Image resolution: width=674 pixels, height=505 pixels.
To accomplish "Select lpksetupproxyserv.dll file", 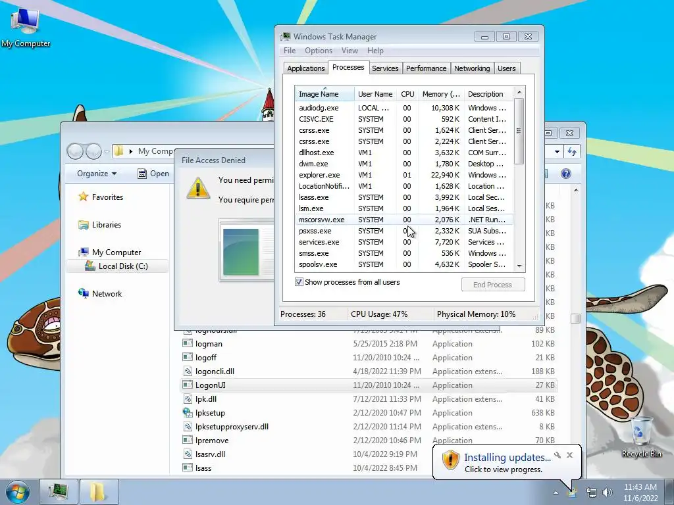I will pyautogui.click(x=369, y=426).
